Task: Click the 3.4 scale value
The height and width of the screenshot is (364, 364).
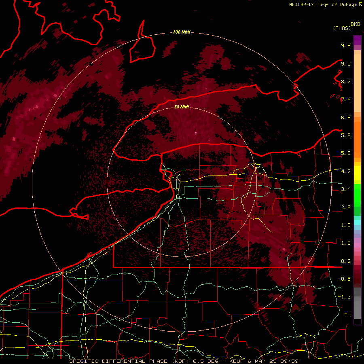Action: pyautogui.click(x=346, y=189)
